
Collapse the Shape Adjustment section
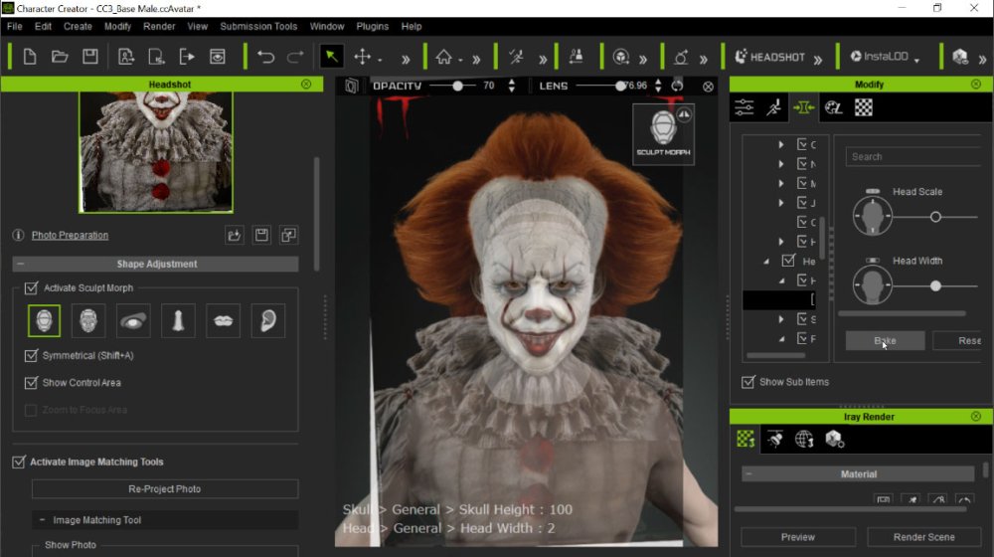coord(20,264)
